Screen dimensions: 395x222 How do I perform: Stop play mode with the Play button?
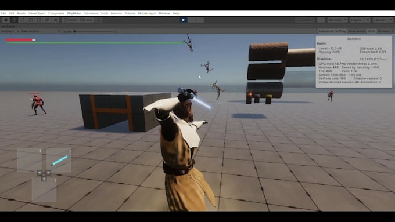click(183, 20)
